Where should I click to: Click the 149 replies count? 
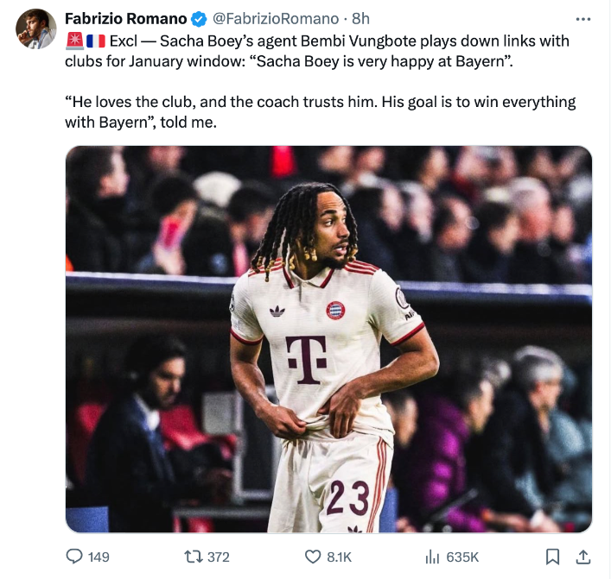click(99, 557)
